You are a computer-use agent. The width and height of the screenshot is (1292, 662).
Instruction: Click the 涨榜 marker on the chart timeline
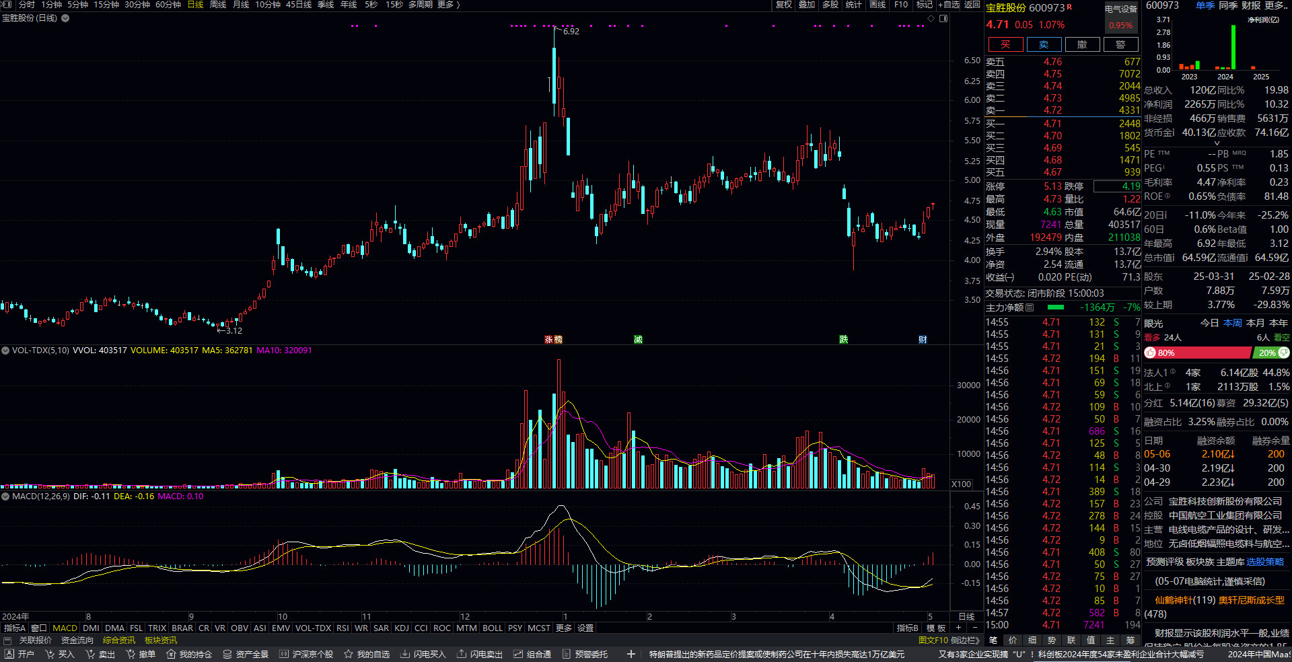553,340
